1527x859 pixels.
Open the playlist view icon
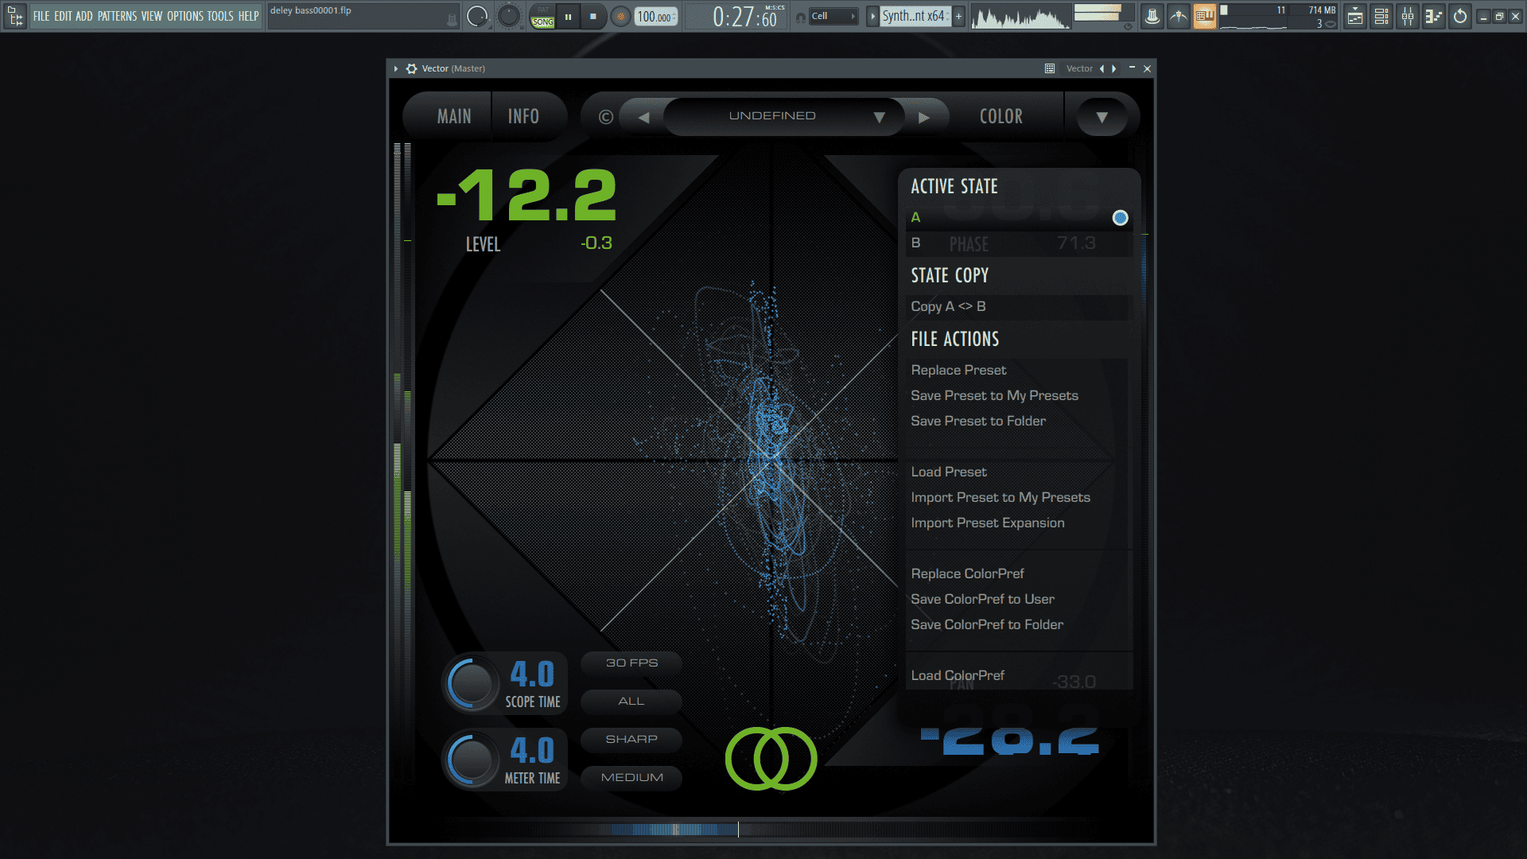1355,16
